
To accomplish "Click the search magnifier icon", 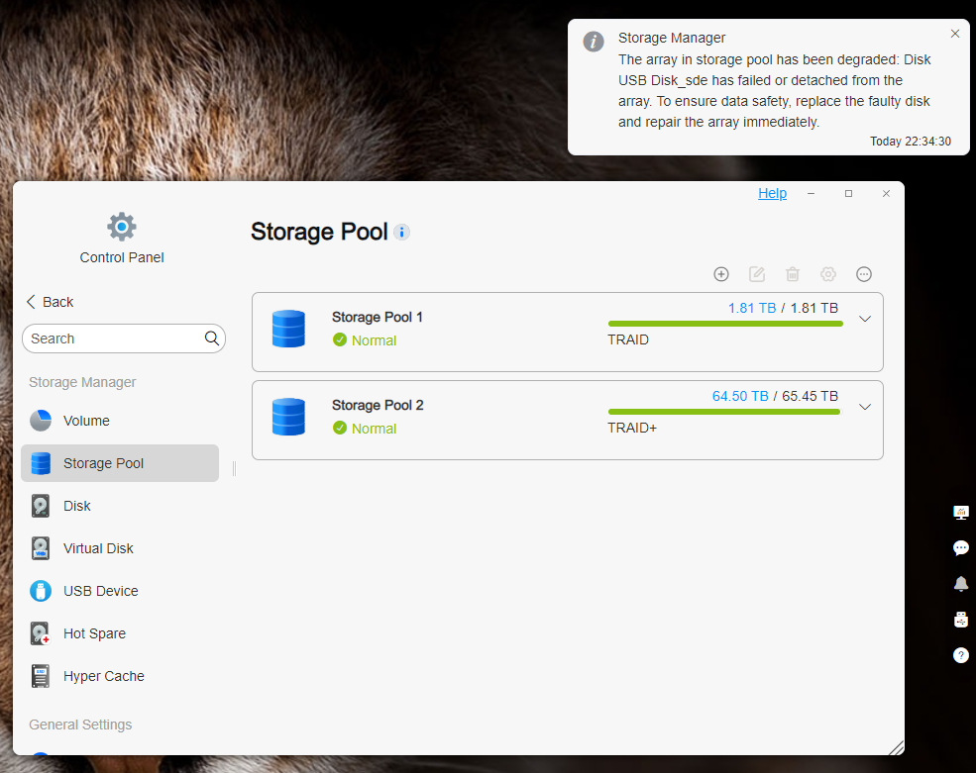I will pyautogui.click(x=212, y=338).
